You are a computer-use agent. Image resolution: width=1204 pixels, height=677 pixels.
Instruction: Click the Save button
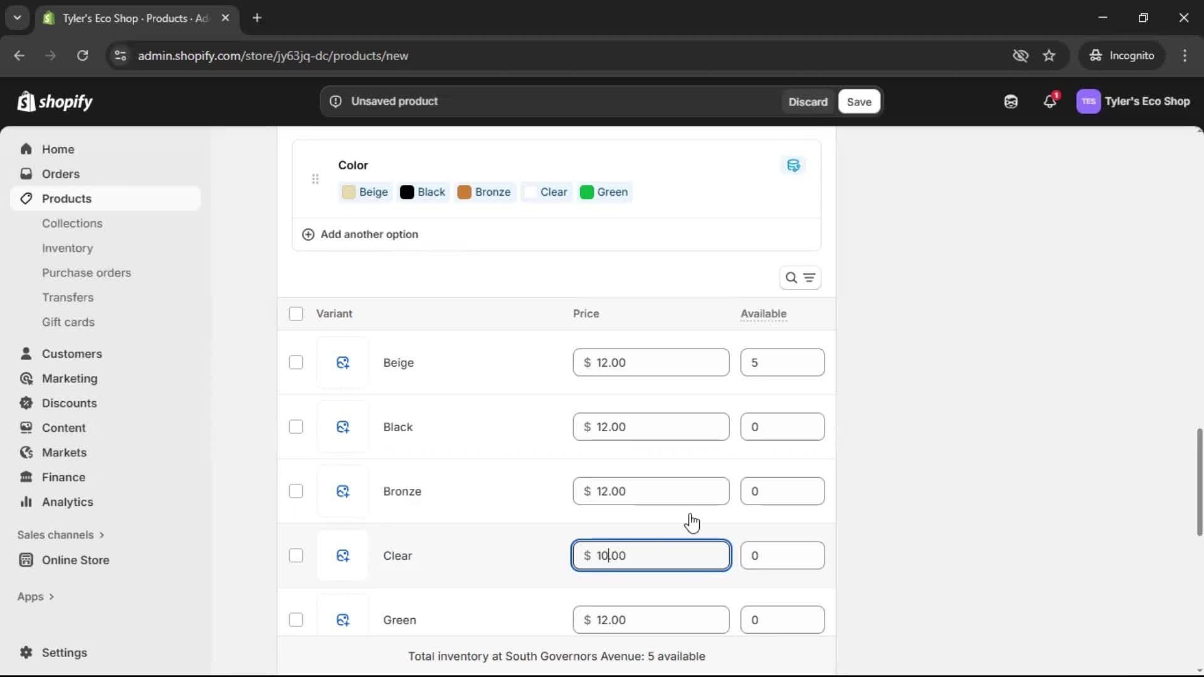(x=858, y=102)
